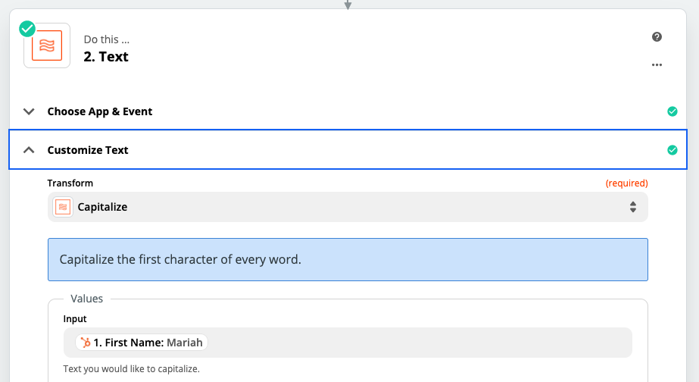Click the blue Capitalize description info box
699x382 pixels.
tap(348, 259)
